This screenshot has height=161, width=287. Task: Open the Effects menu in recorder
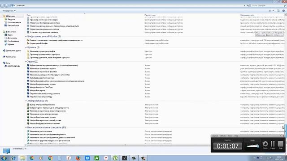pos(223,136)
